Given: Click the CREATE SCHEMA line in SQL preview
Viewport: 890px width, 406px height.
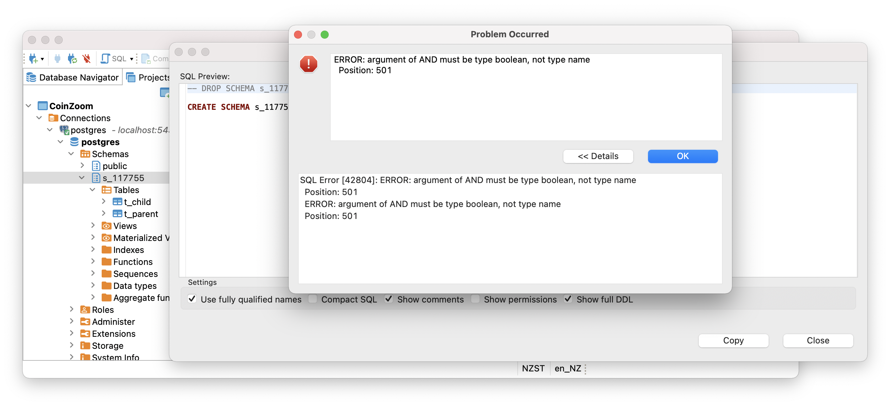Looking at the screenshot, I should [237, 107].
